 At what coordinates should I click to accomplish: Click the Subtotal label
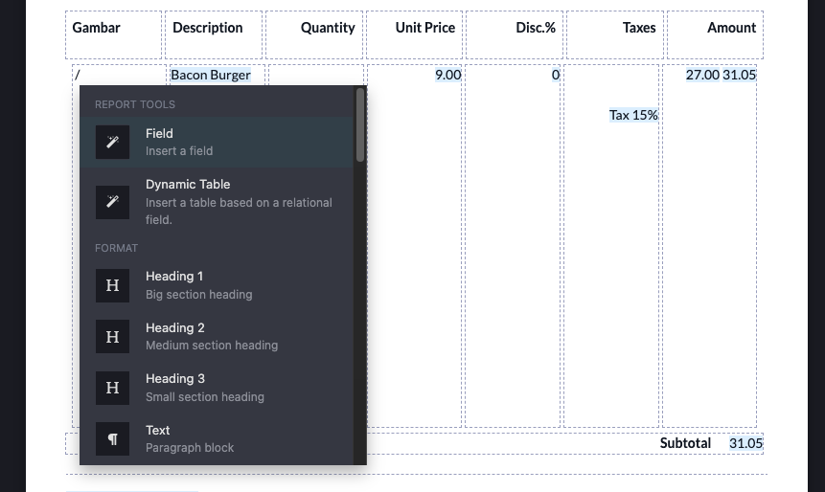pos(685,443)
